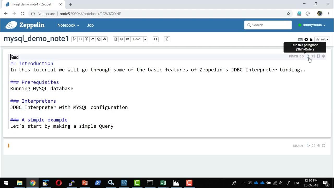The height and width of the screenshot is (188, 334).
Task: Open note permissions lock icon
Action: tap(311, 39)
